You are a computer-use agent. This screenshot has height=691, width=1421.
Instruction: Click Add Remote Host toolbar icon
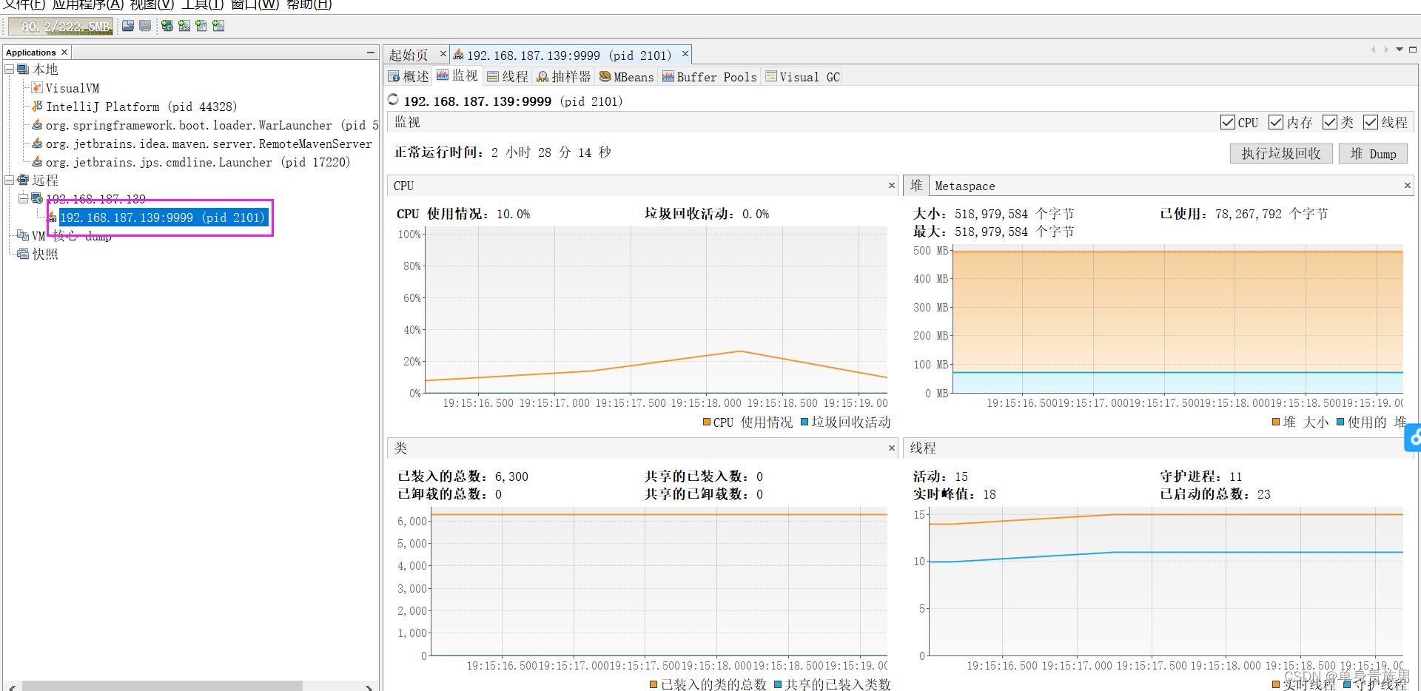(x=167, y=26)
